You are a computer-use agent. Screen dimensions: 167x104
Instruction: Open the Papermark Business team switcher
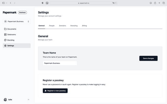click(x=17, y=21)
